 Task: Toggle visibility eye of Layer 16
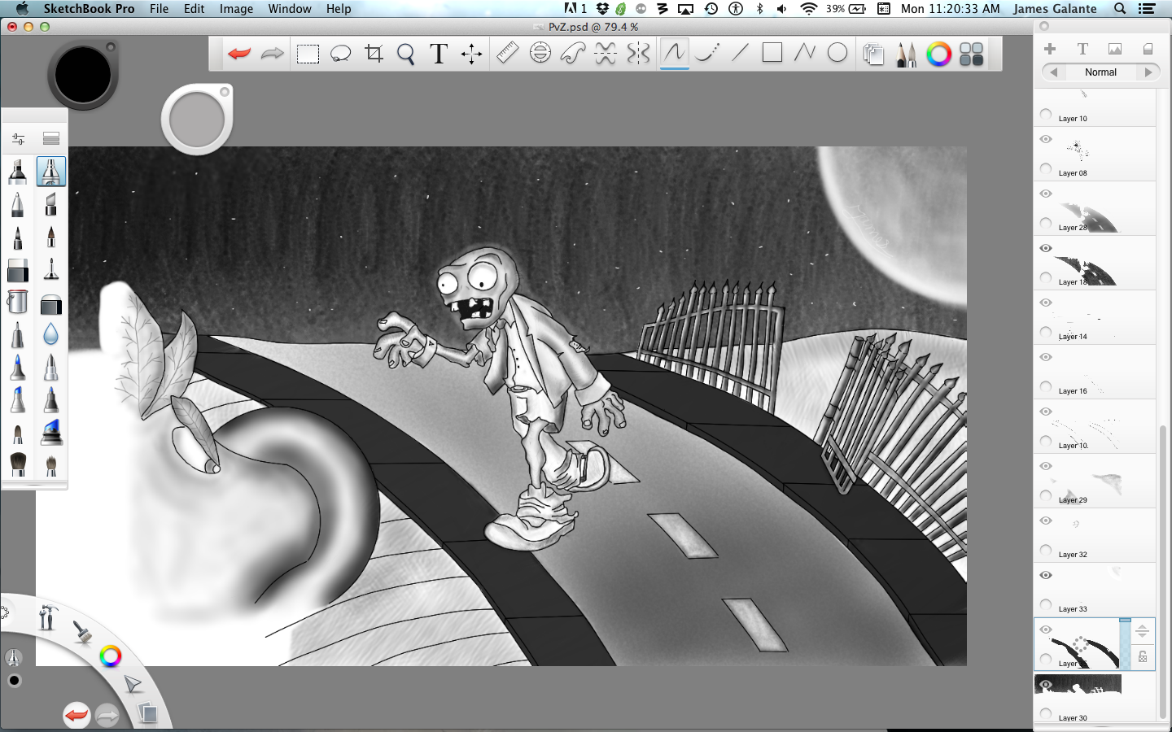point(1046,357)
